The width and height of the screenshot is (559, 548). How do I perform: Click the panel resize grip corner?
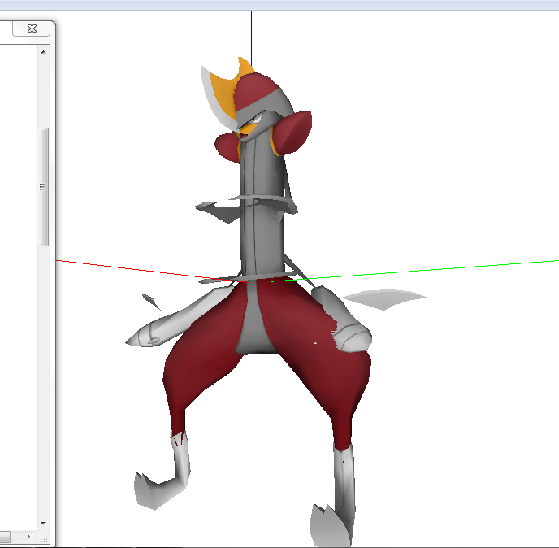44,537
